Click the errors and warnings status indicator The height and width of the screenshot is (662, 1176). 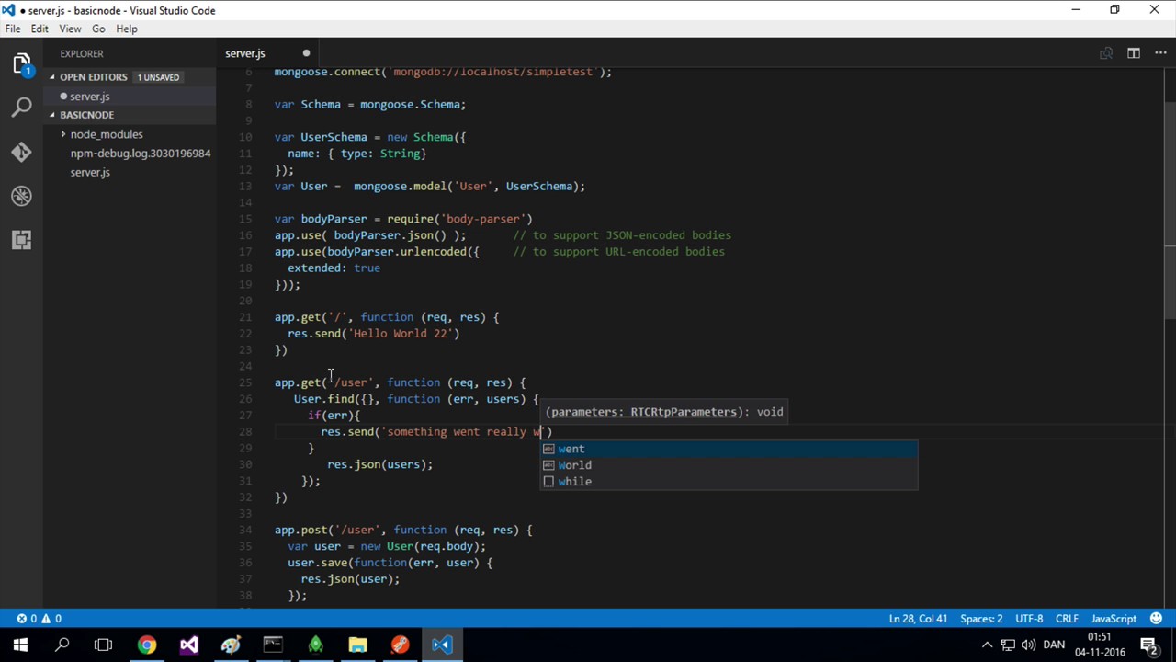pyautogui.click(x=40, y=619)
